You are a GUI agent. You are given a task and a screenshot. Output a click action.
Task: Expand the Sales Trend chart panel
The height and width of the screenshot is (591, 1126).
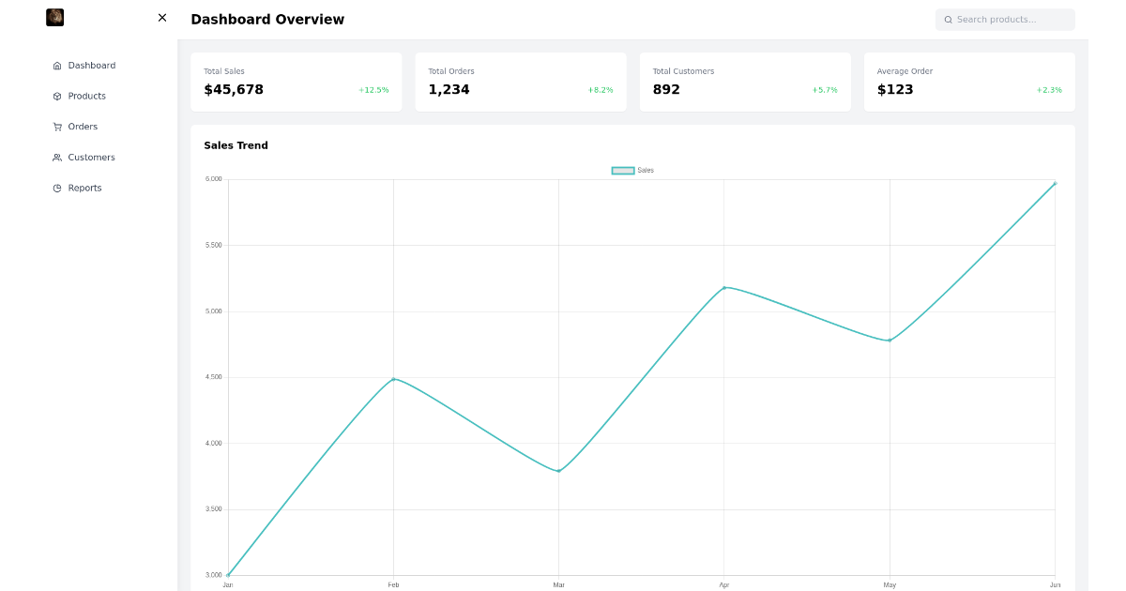(x=633, y=366)
